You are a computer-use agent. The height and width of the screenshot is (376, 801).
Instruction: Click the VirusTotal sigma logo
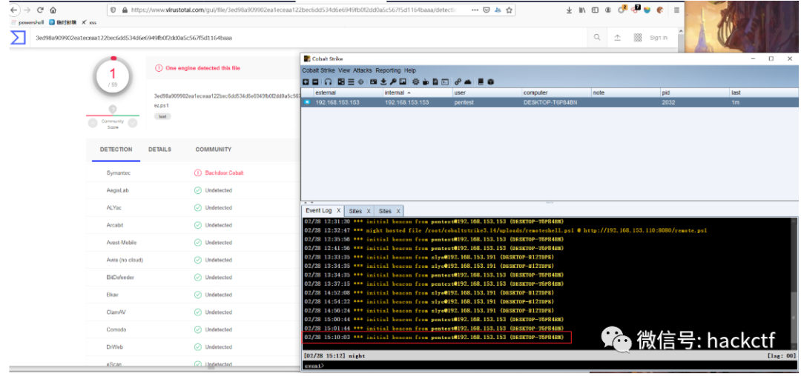18,37
